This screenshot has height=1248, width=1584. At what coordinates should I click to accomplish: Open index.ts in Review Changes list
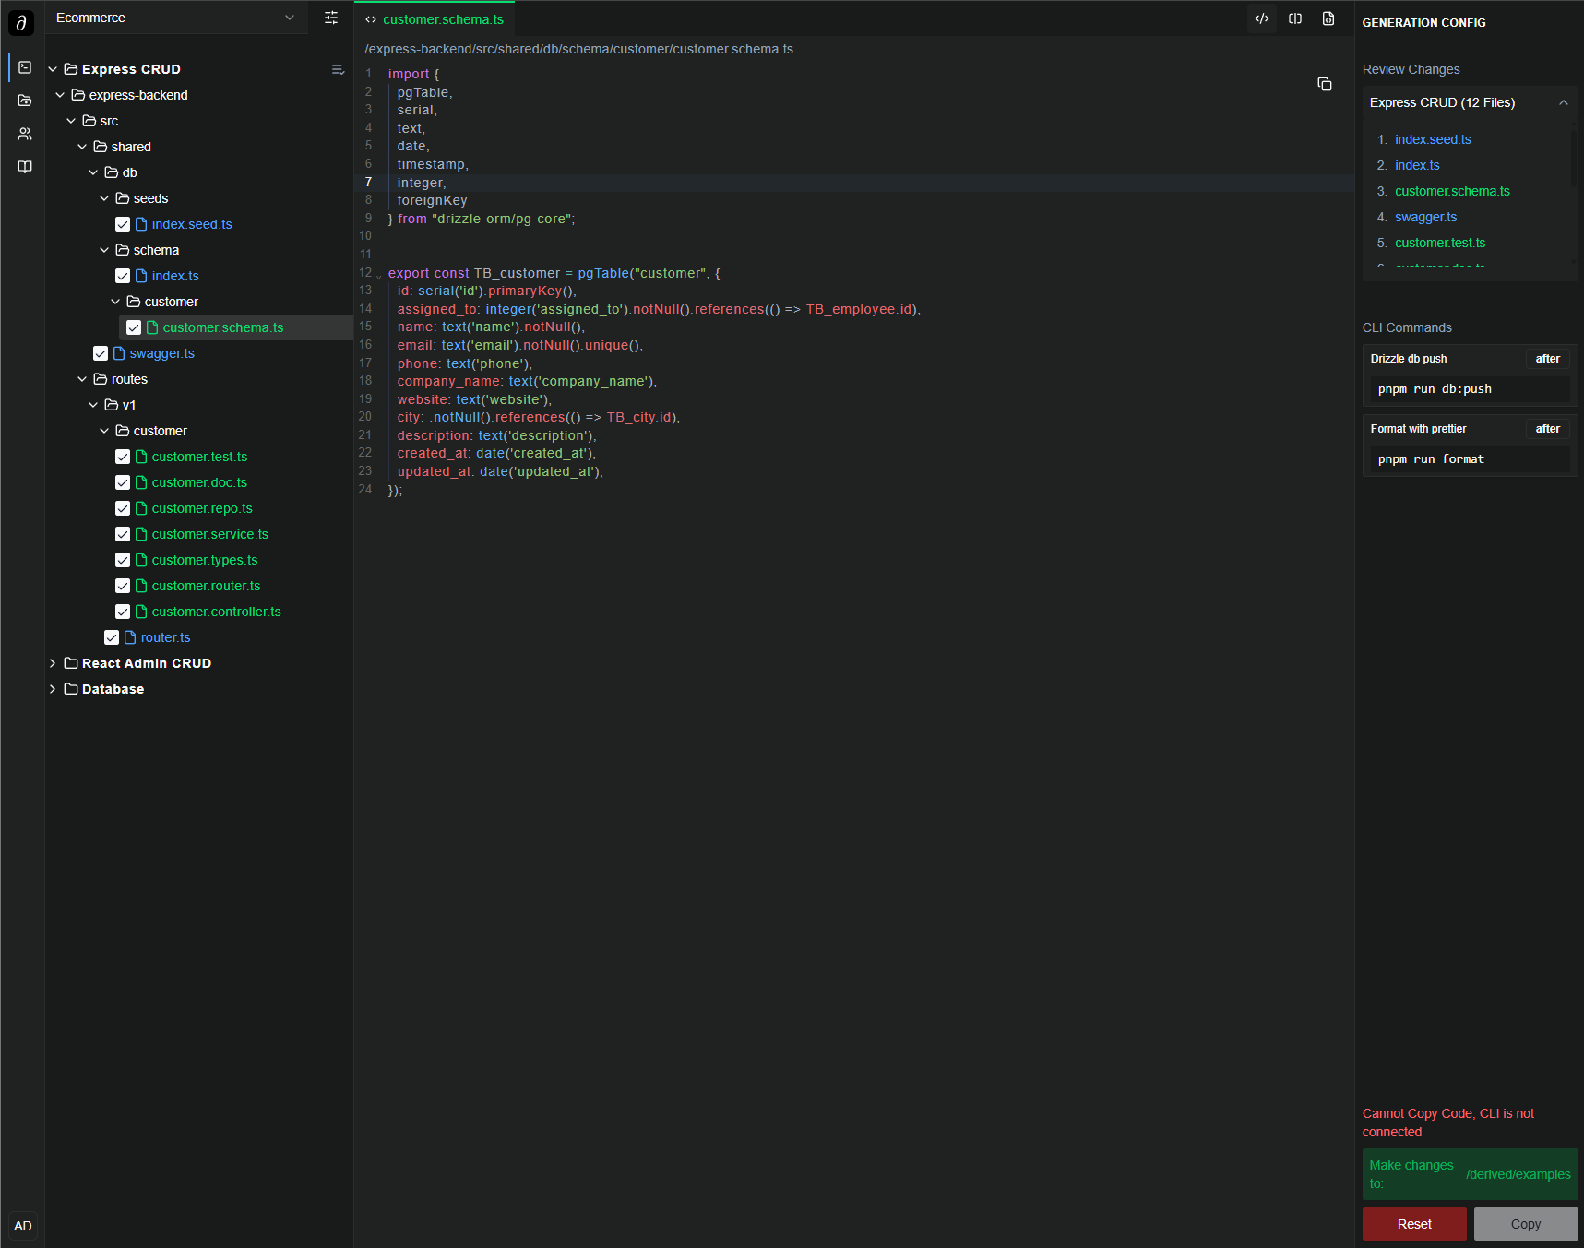(1417, 165)
